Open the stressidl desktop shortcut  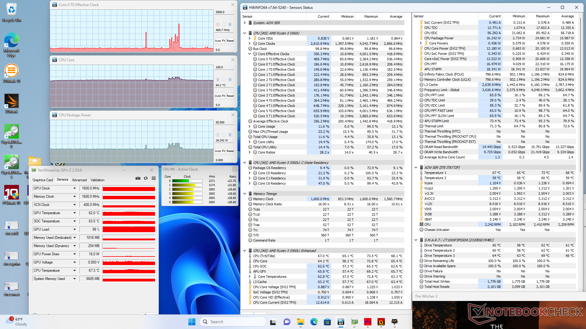tap(12, 228)
